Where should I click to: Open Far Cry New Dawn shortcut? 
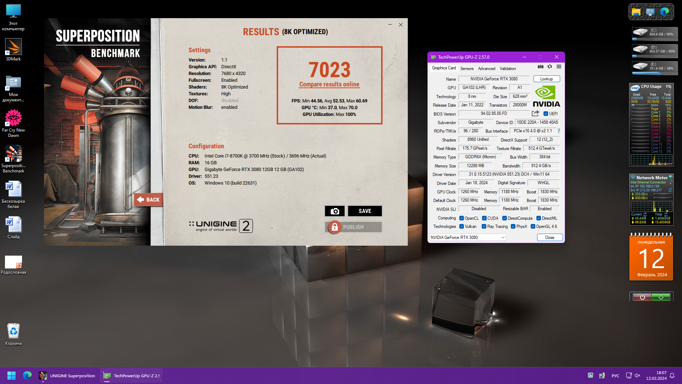[13, 123]
